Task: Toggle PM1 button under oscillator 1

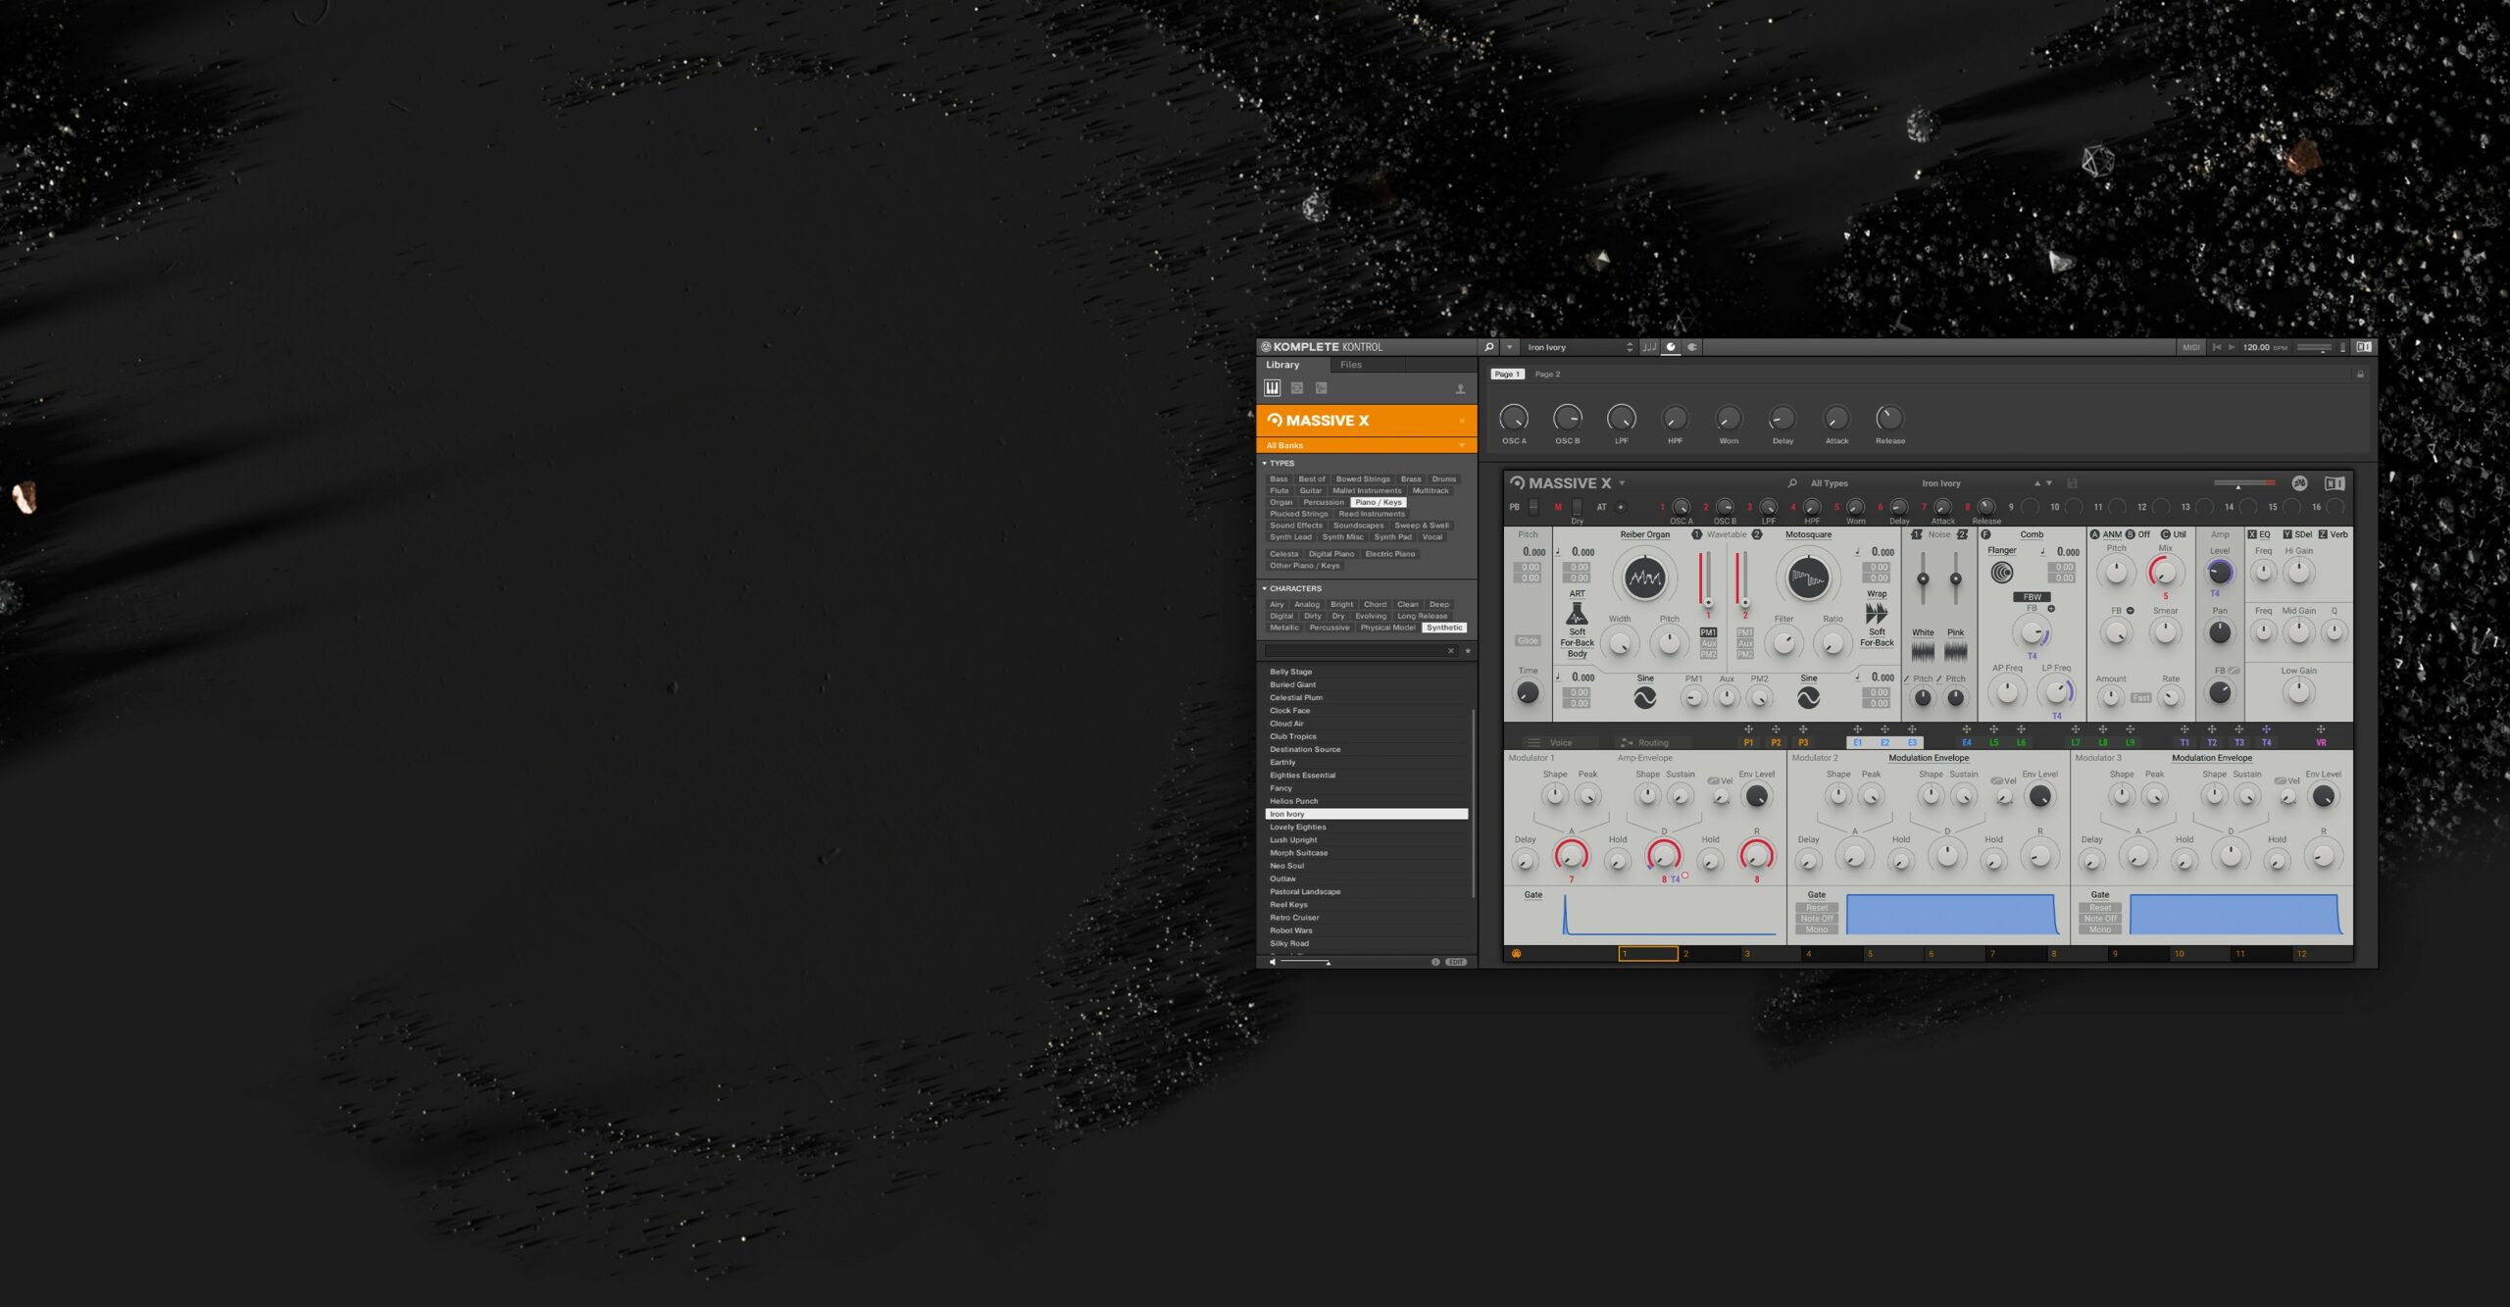Action: (1708, 633)
